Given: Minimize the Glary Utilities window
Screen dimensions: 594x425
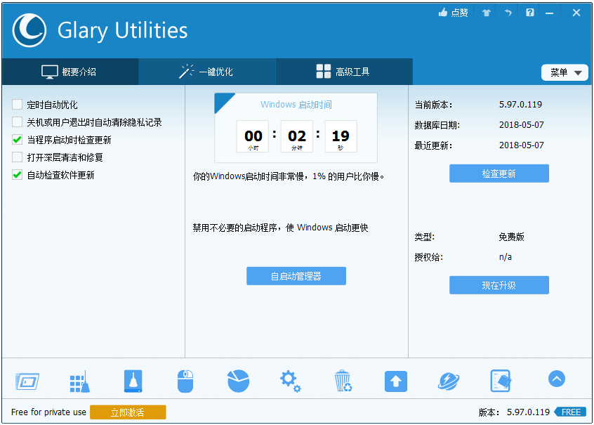Looking at the screenshot, I should 549,13.
